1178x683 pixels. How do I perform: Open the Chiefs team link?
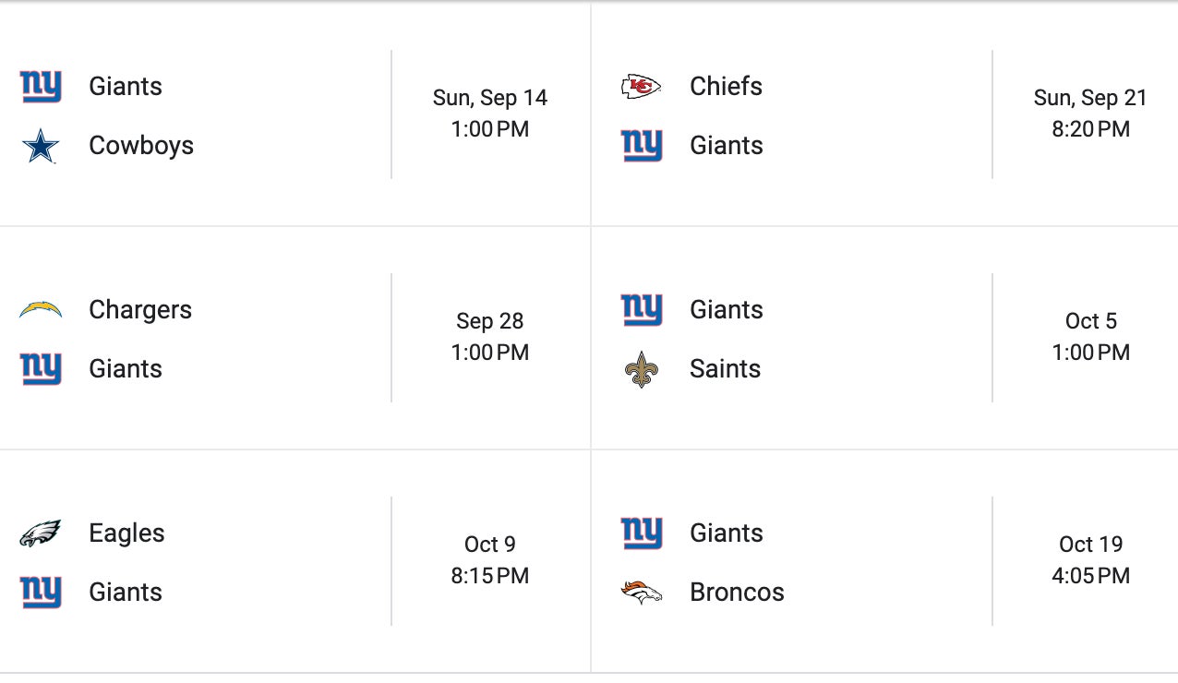(x=726, y=87)
